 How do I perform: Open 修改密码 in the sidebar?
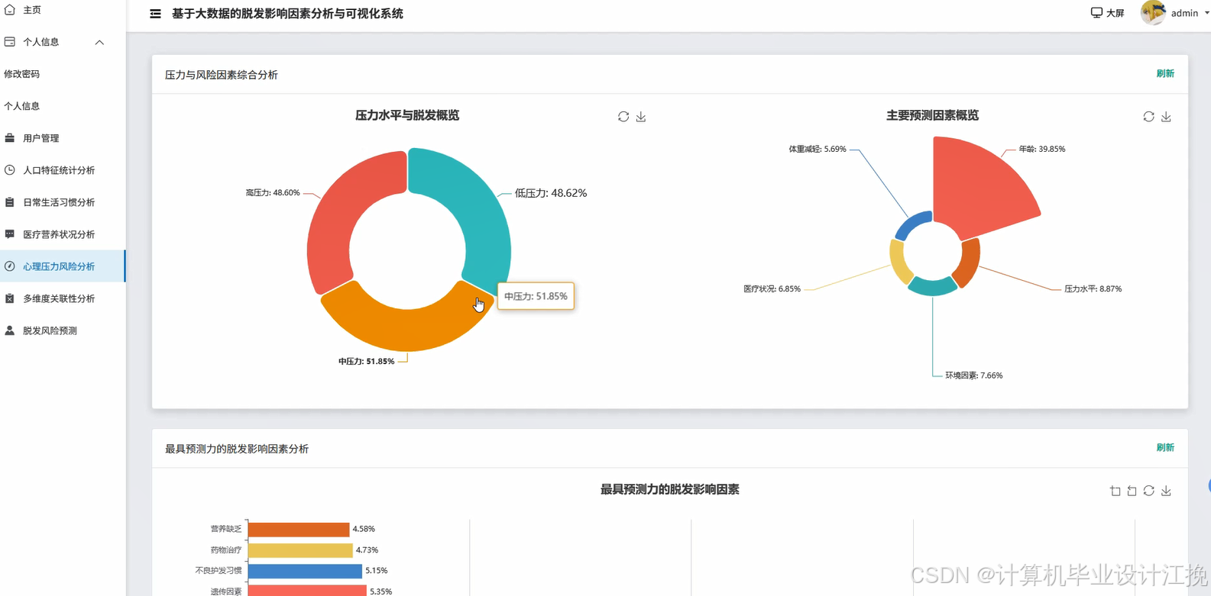pyautogui.click(x=21, y=74)
